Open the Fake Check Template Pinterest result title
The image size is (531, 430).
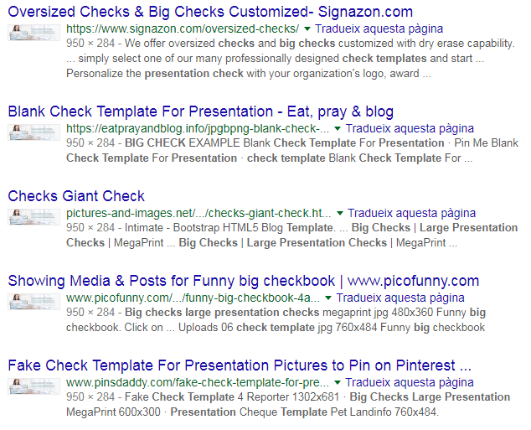click(240, 365)
